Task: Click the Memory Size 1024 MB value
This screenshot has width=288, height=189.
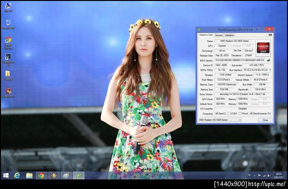Action: tap(224, 89)
